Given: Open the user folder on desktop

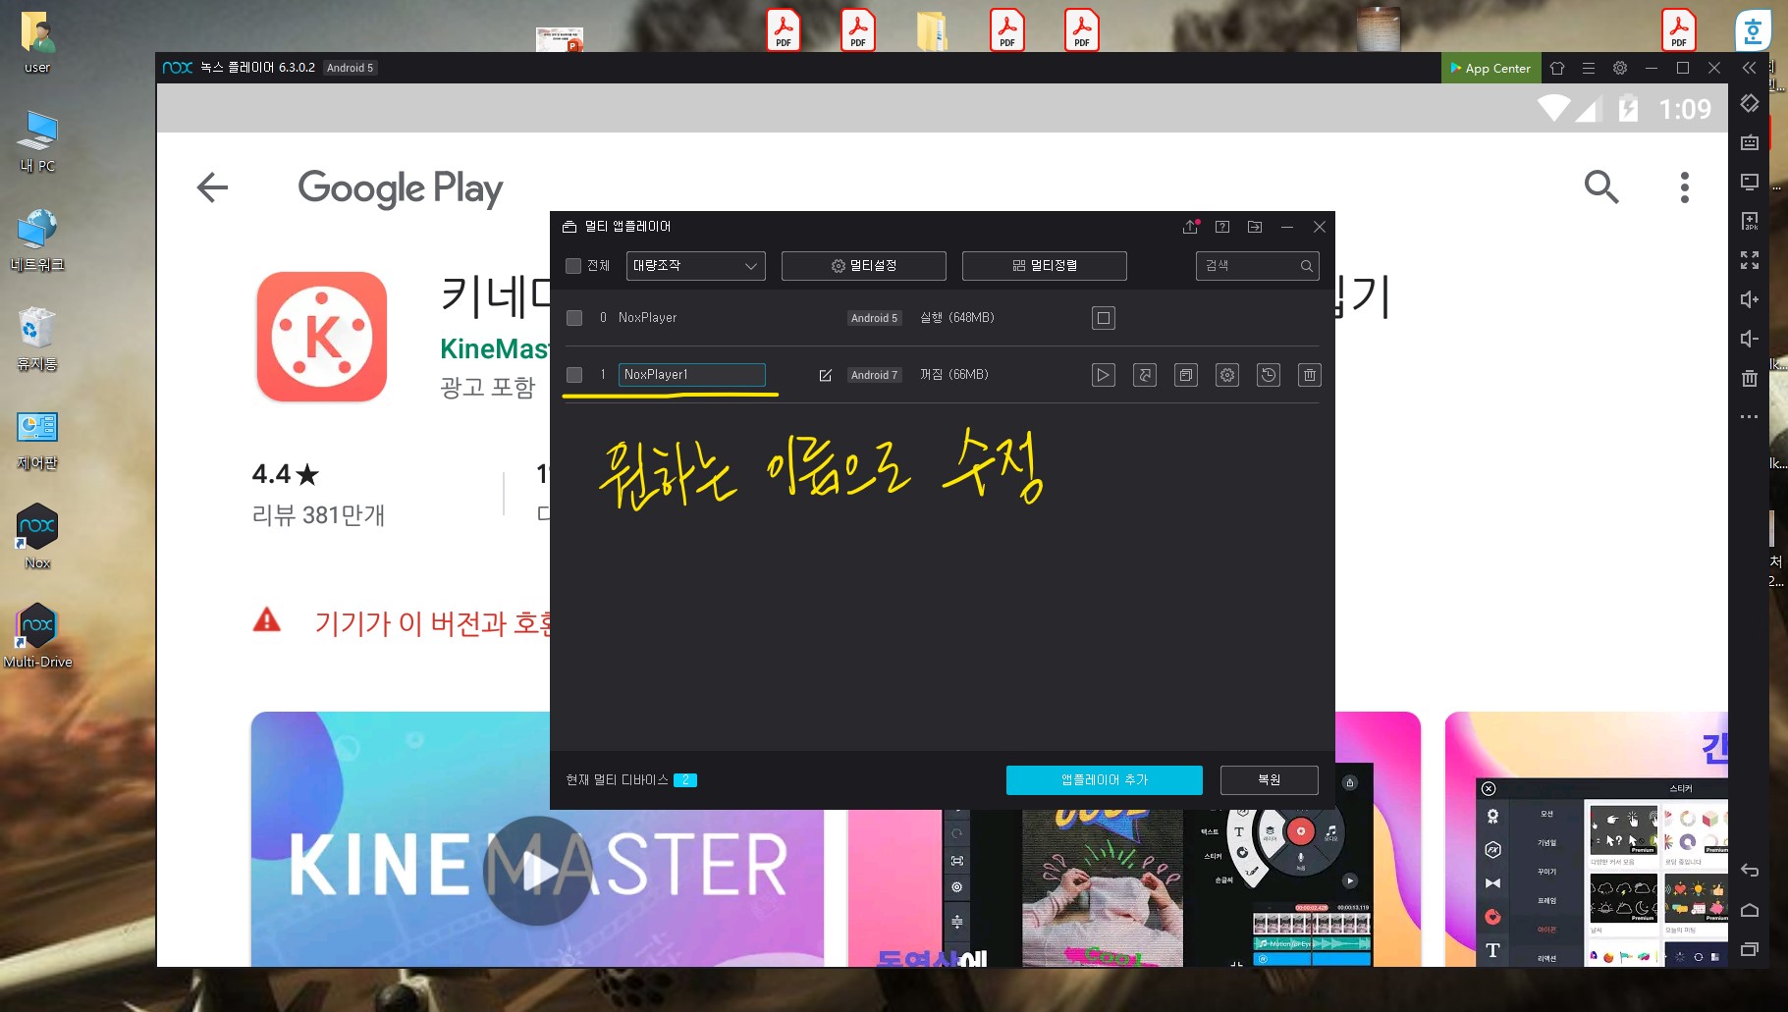Looking at the screenshot, I should tap(37, 43).
